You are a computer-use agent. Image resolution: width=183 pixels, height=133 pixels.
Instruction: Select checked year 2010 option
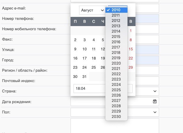116,10
